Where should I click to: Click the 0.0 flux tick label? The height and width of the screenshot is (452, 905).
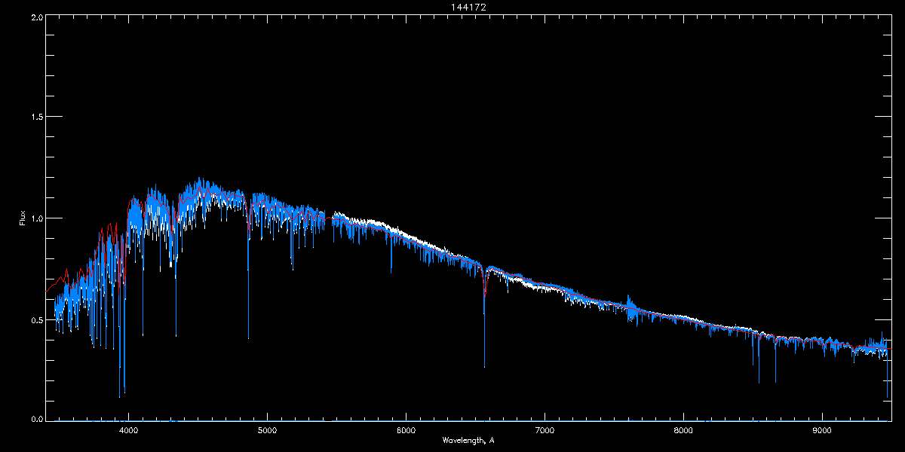click(x=36, y=420)
